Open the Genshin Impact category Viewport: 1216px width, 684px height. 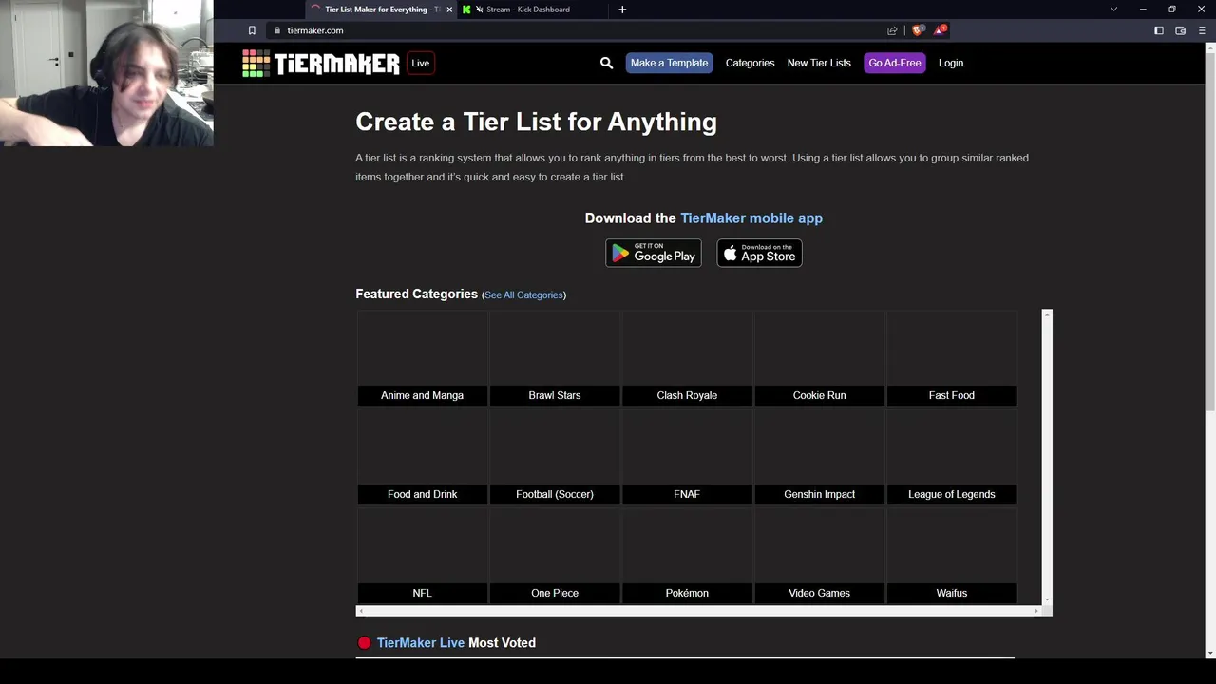point(819,457)
